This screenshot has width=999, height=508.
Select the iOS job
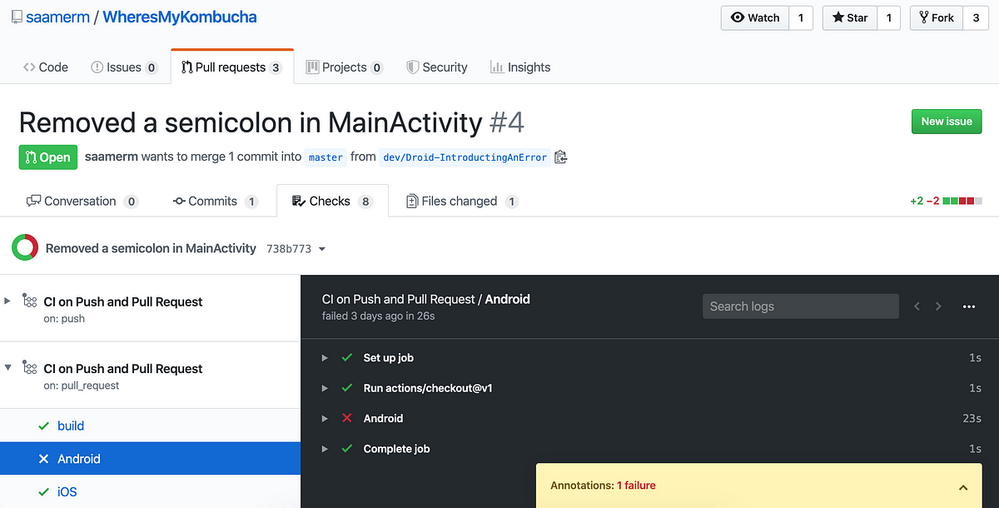click(x=150, y=492)
